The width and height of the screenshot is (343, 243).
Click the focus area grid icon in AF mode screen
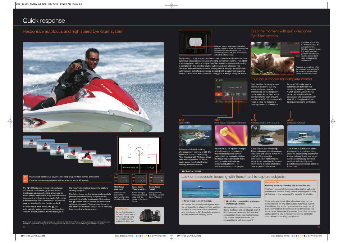click(x=218, y=87)
